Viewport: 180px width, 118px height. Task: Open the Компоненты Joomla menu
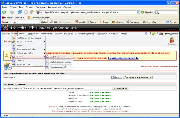click(47, 34)
